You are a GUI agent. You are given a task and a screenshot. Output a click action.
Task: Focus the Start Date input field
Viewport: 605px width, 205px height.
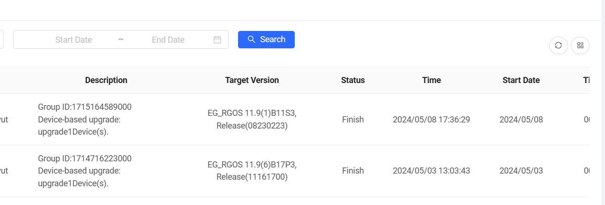(x=74, y=40)
